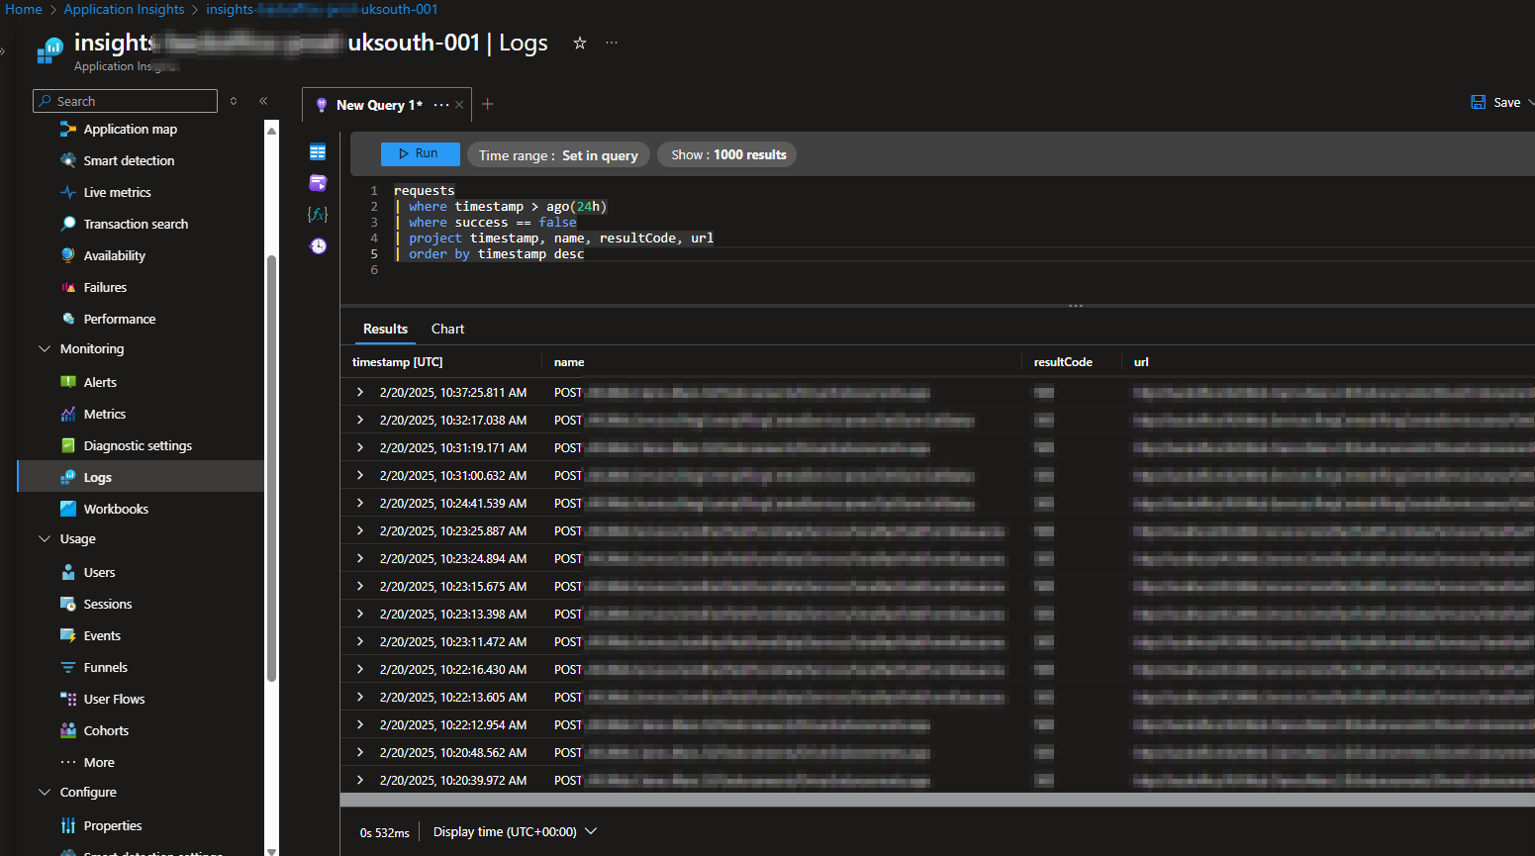
Task: Switch to the Chart tab
Action: tap(447, 329)
